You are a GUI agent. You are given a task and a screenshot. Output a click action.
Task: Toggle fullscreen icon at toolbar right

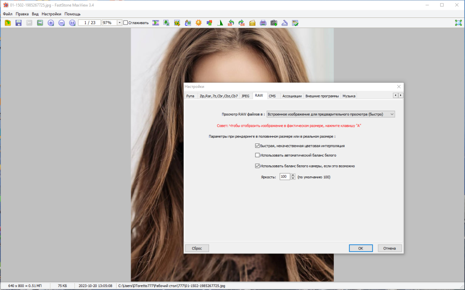pyautogui.click(x=459, y=23)
